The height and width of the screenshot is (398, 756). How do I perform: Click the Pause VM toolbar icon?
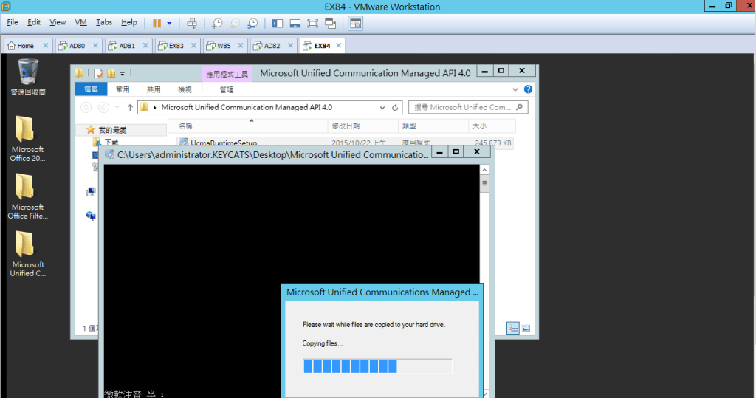(x=157, y=23)
